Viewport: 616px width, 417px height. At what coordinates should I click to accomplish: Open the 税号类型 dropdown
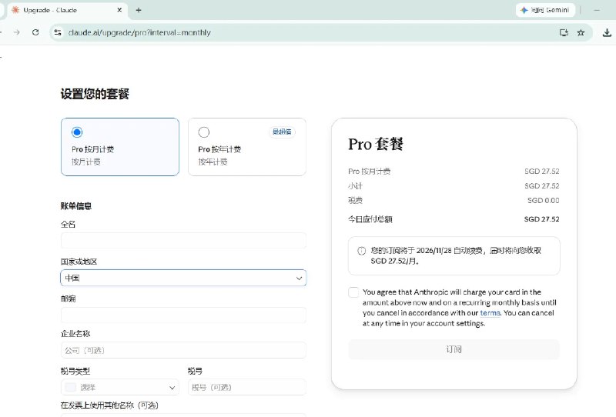120,387
